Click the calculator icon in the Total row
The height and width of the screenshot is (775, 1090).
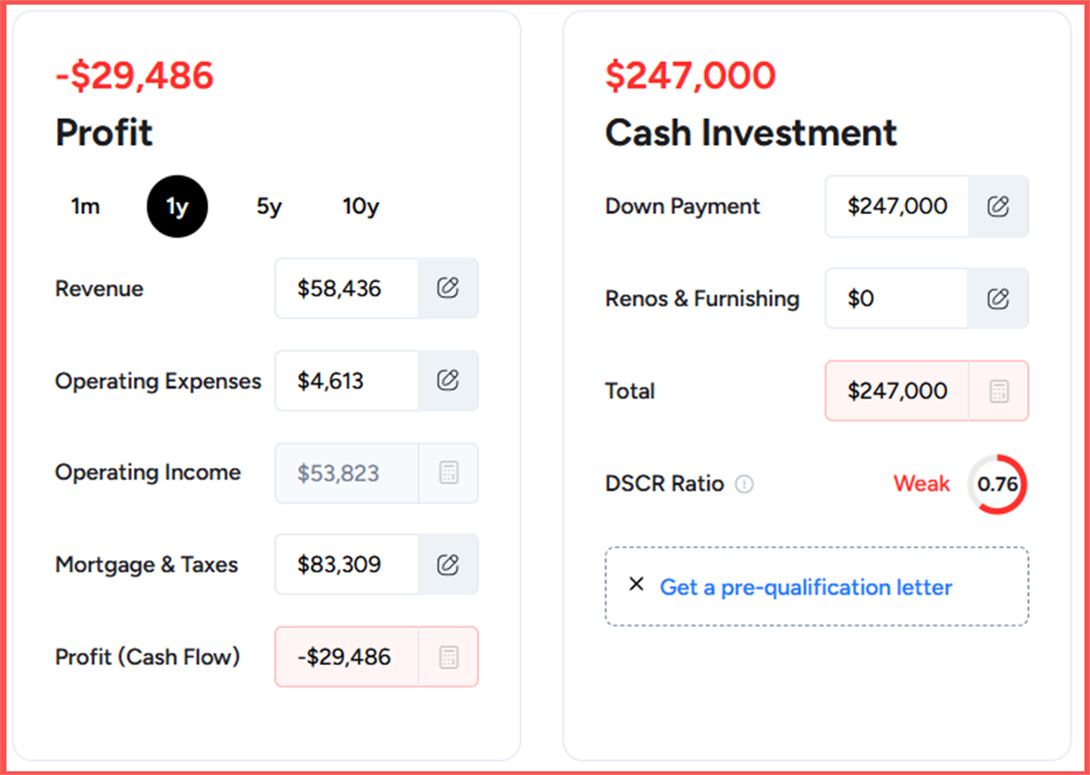(x=999, y=390)
